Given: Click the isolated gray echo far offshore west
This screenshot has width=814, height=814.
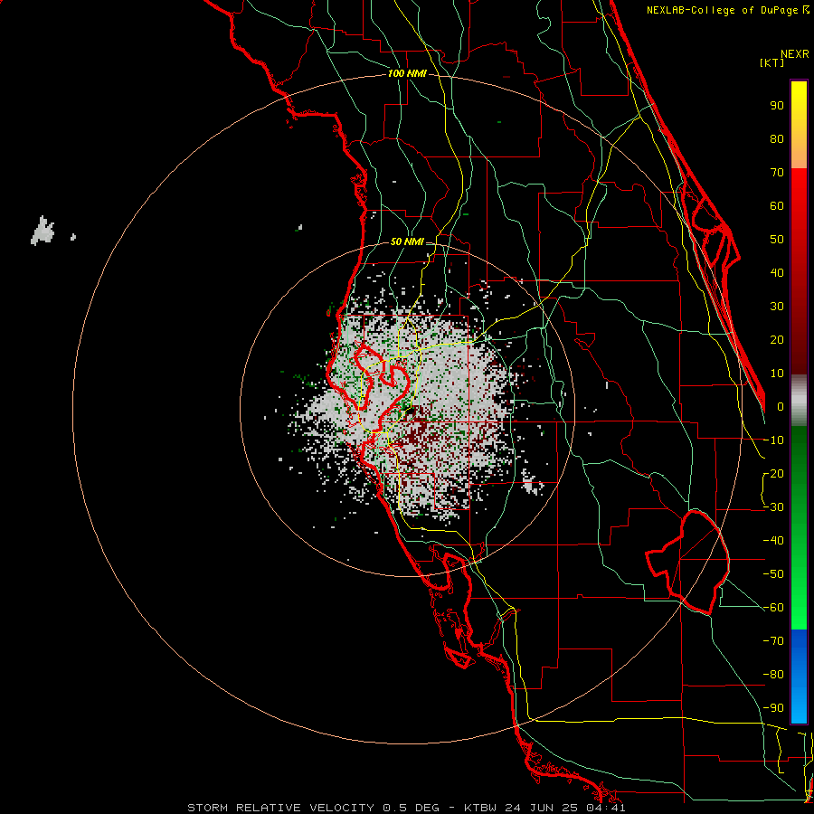Looking at the screenshot, I should tap(43, 231).
